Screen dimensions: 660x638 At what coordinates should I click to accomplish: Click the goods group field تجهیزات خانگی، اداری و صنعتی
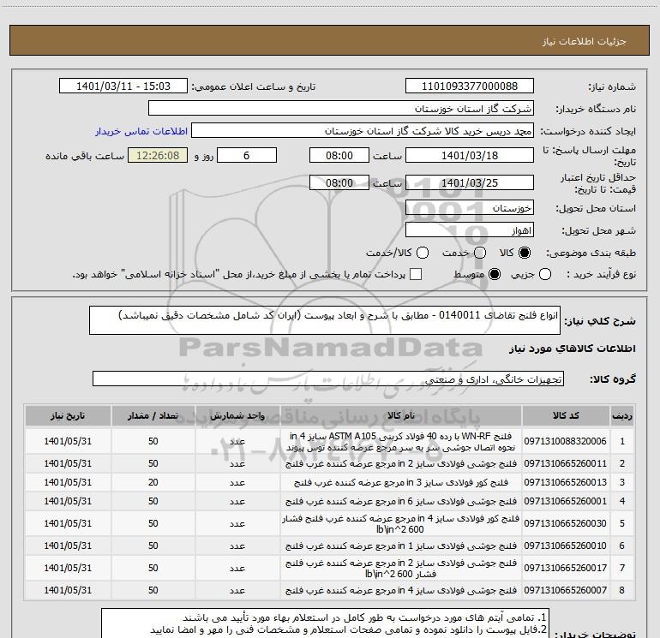tap(328, 379)
